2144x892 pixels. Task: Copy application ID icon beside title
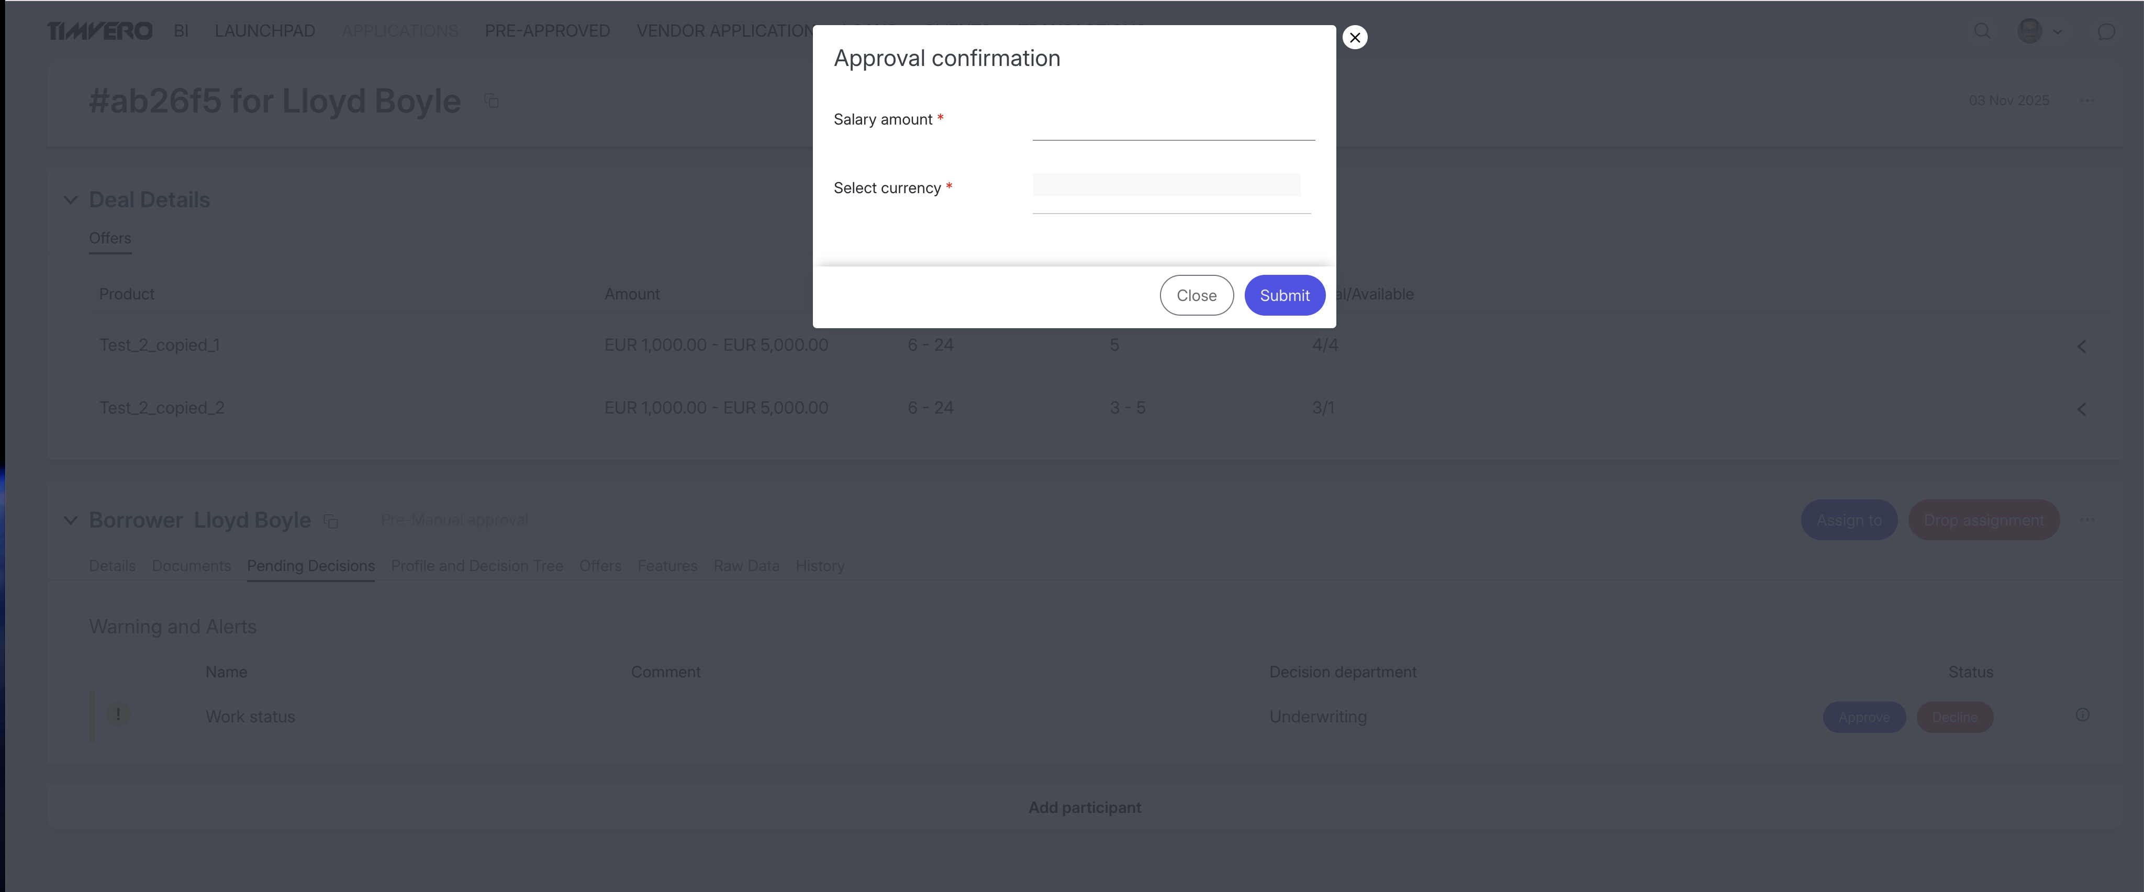tap(492, 101)
